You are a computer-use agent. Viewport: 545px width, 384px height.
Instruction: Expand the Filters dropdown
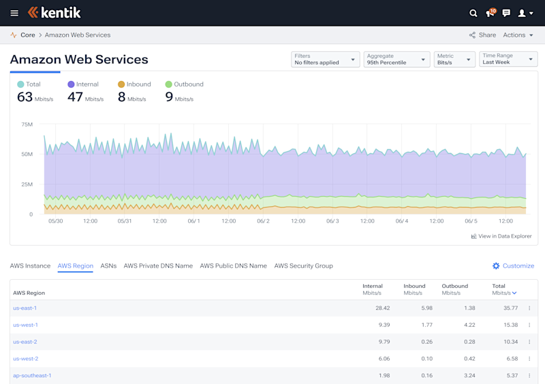point(325,59)
